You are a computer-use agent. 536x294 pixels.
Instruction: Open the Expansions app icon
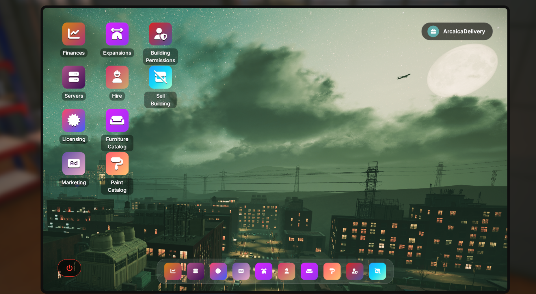point(117,34)
